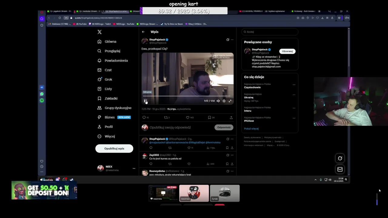Like Zayl202's reply

(x=189, y=164)
